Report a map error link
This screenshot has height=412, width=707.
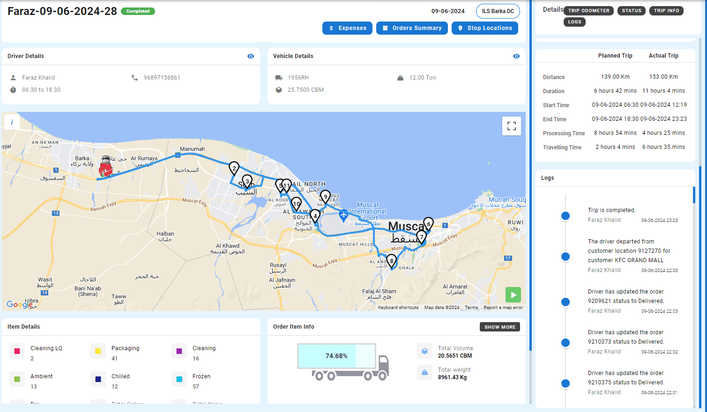point(503,308)
